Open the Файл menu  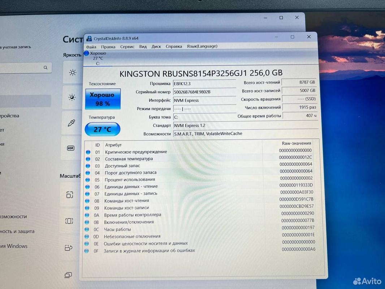[x=91, y=47]
